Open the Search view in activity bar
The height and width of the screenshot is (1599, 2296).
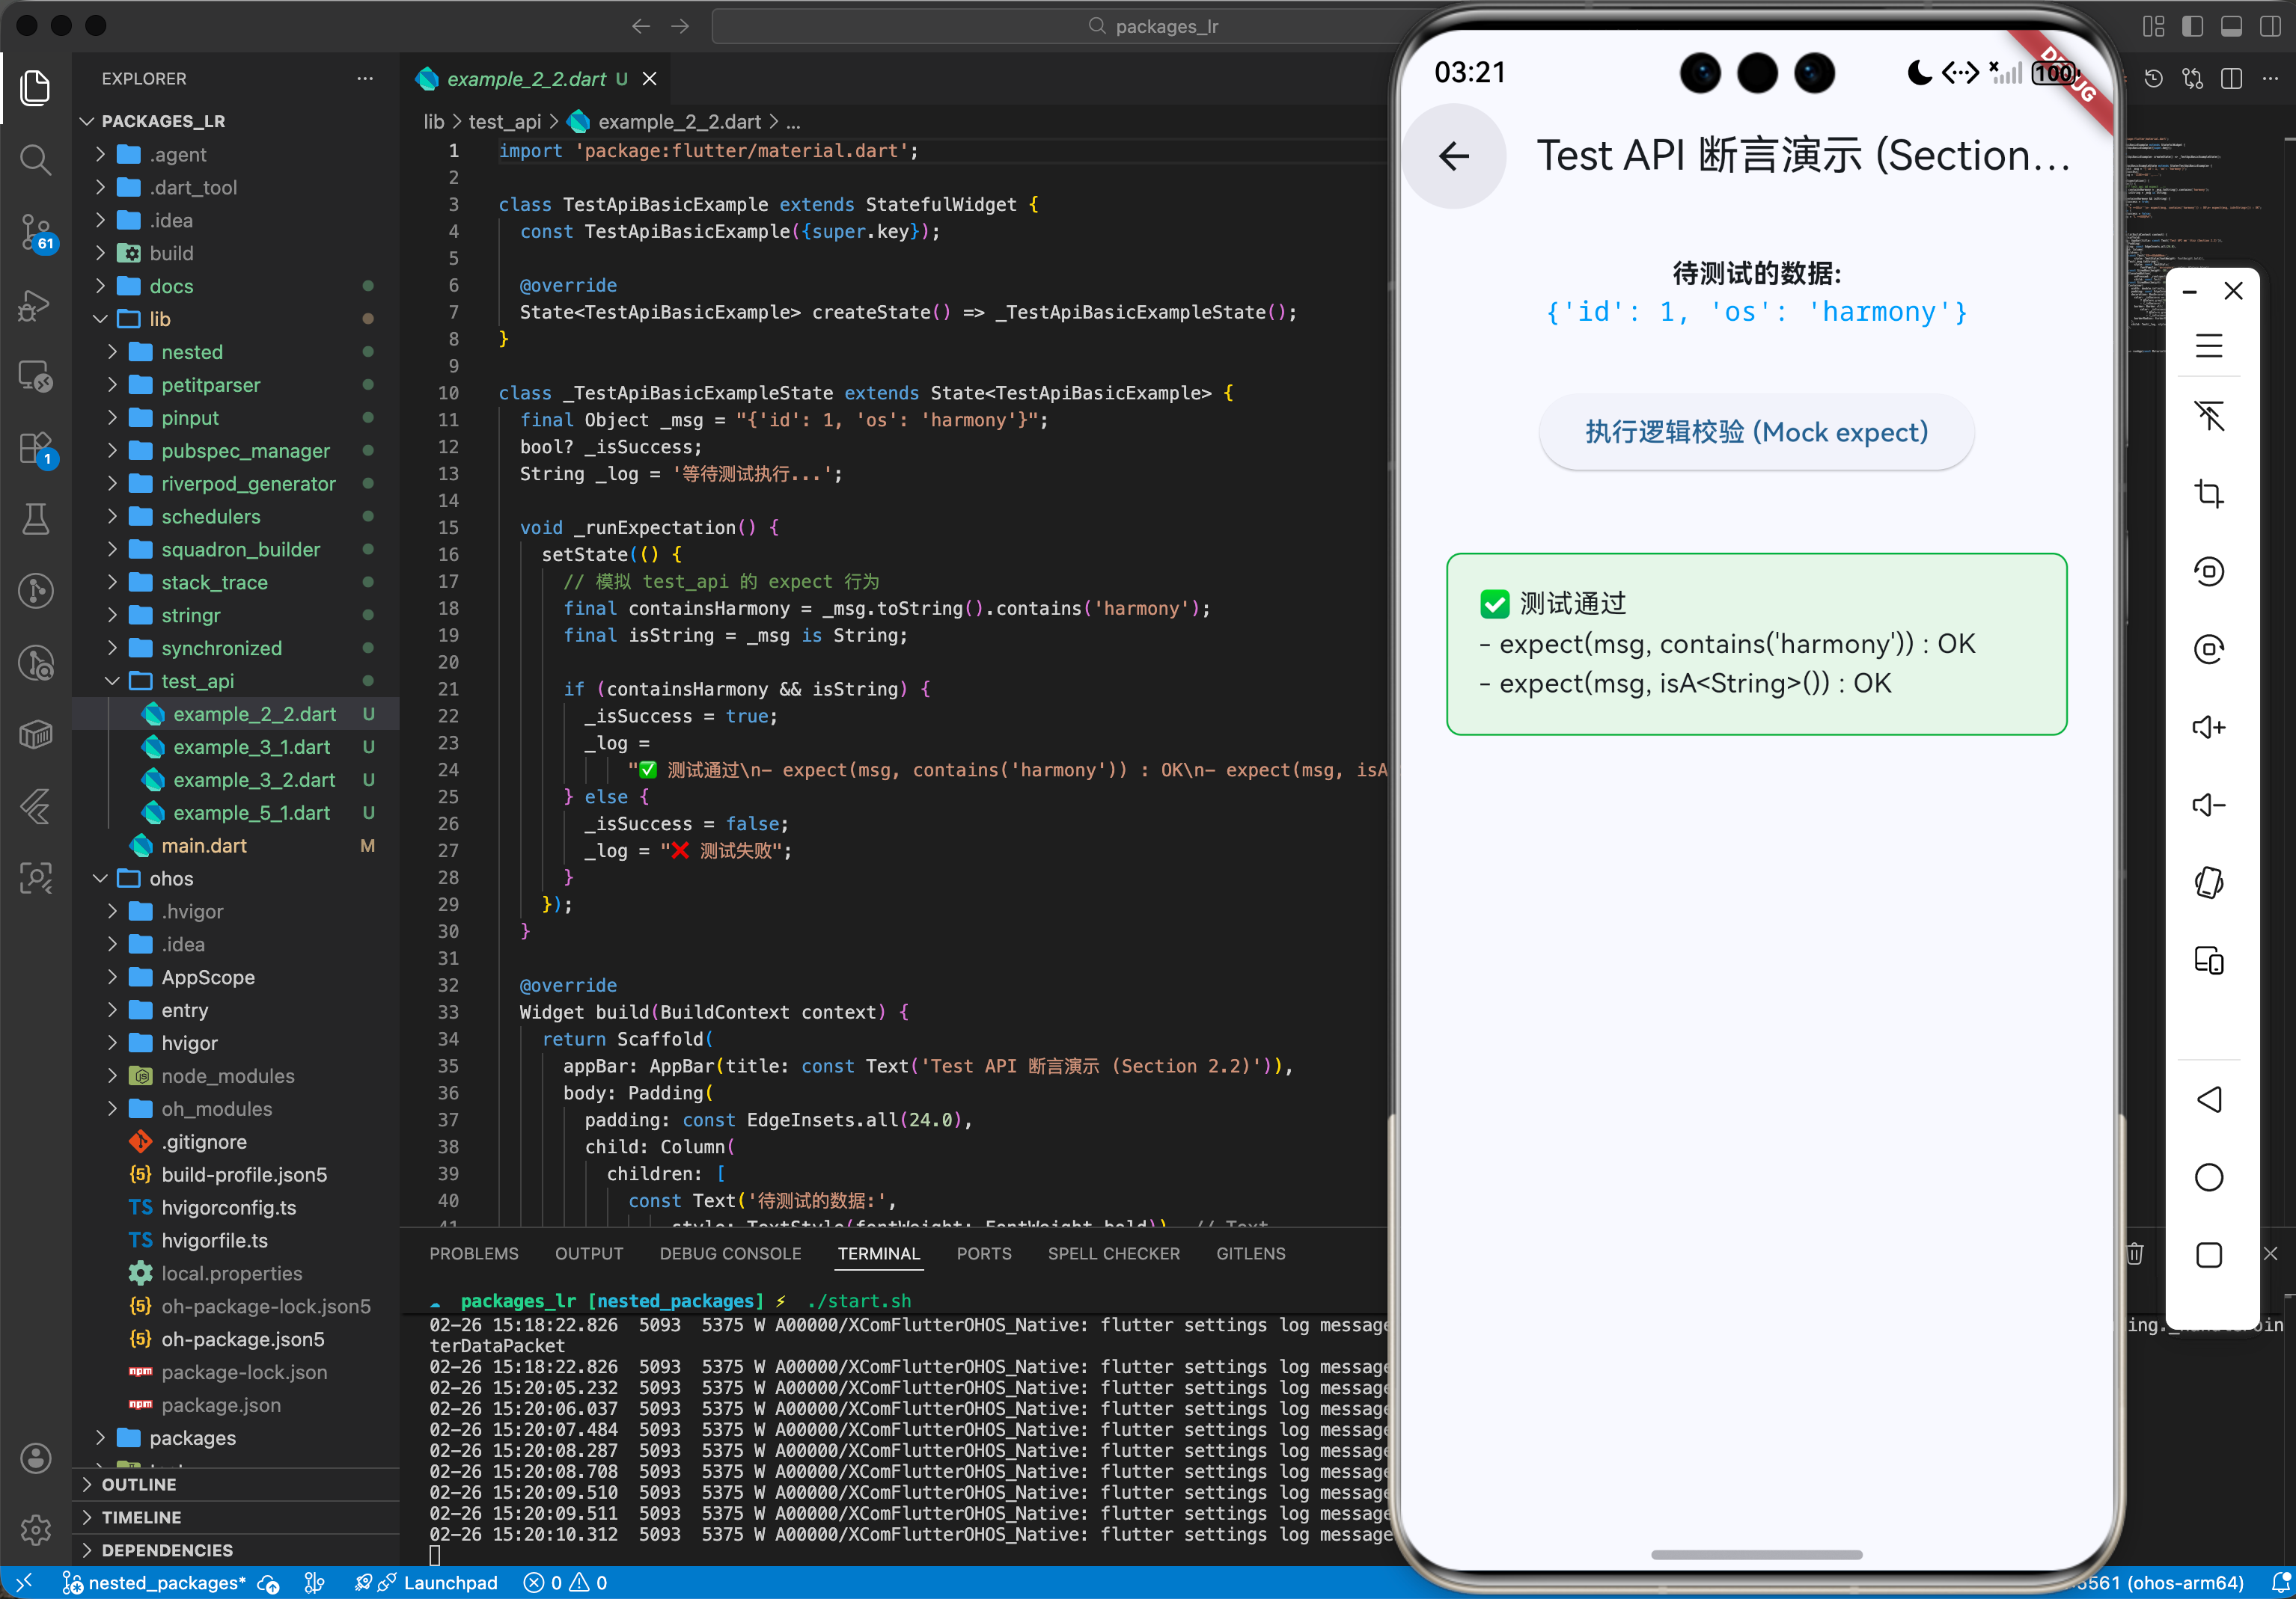tap(36, 160)
